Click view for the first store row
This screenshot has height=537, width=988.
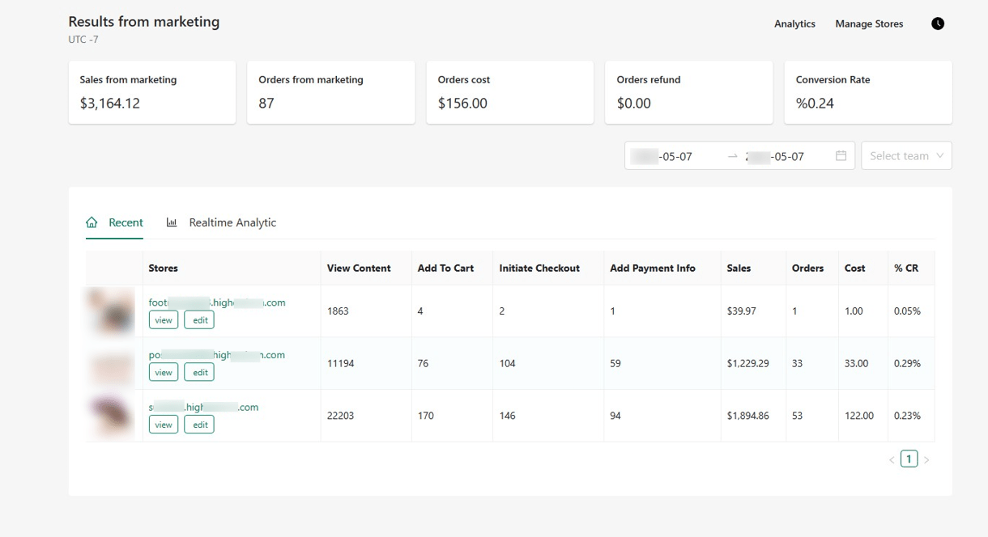[x=164, y=319]
